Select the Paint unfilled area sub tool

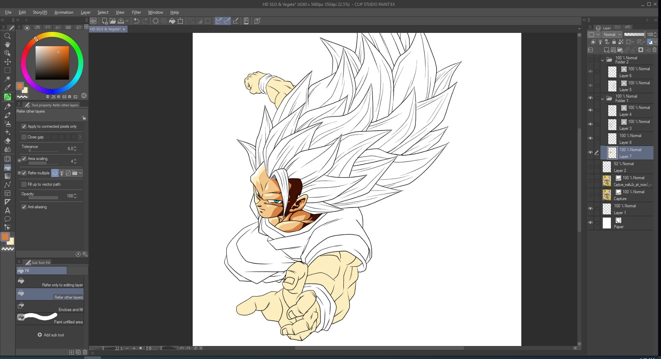(50, 319)
